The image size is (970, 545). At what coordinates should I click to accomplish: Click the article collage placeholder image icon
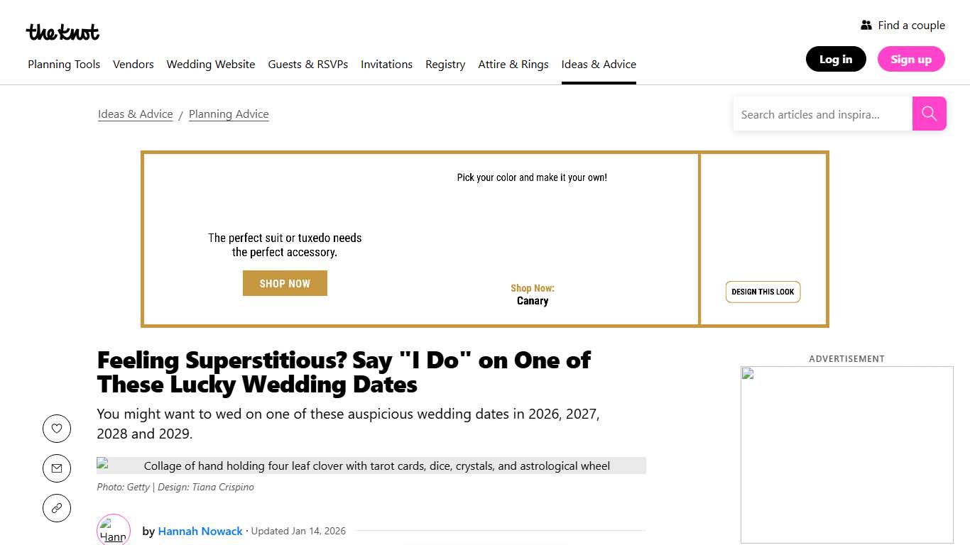[x=105, y=465]
